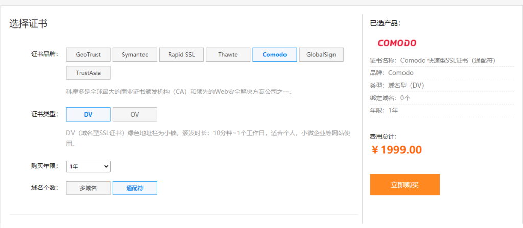Screen dimensions: 523x228
Task: Click the 类型: 域名型 (DV) row
Action: click(442, 85)
